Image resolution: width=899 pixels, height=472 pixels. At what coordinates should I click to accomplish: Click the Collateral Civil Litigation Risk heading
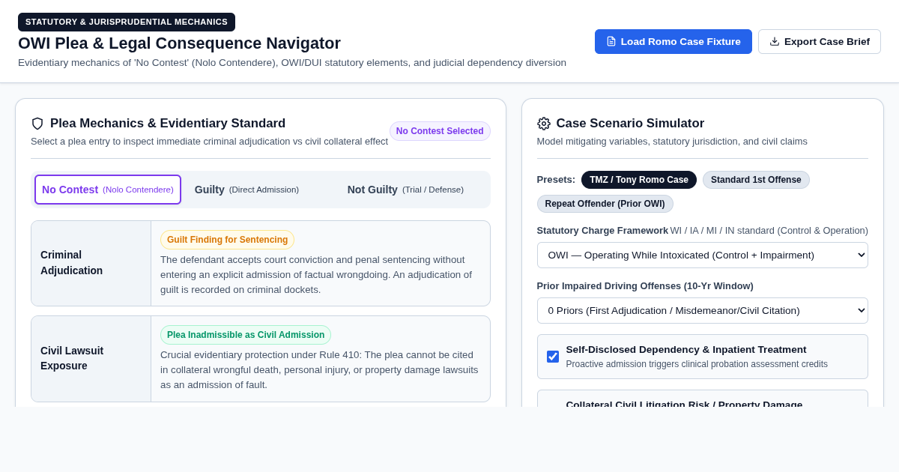tap(684, 403)
